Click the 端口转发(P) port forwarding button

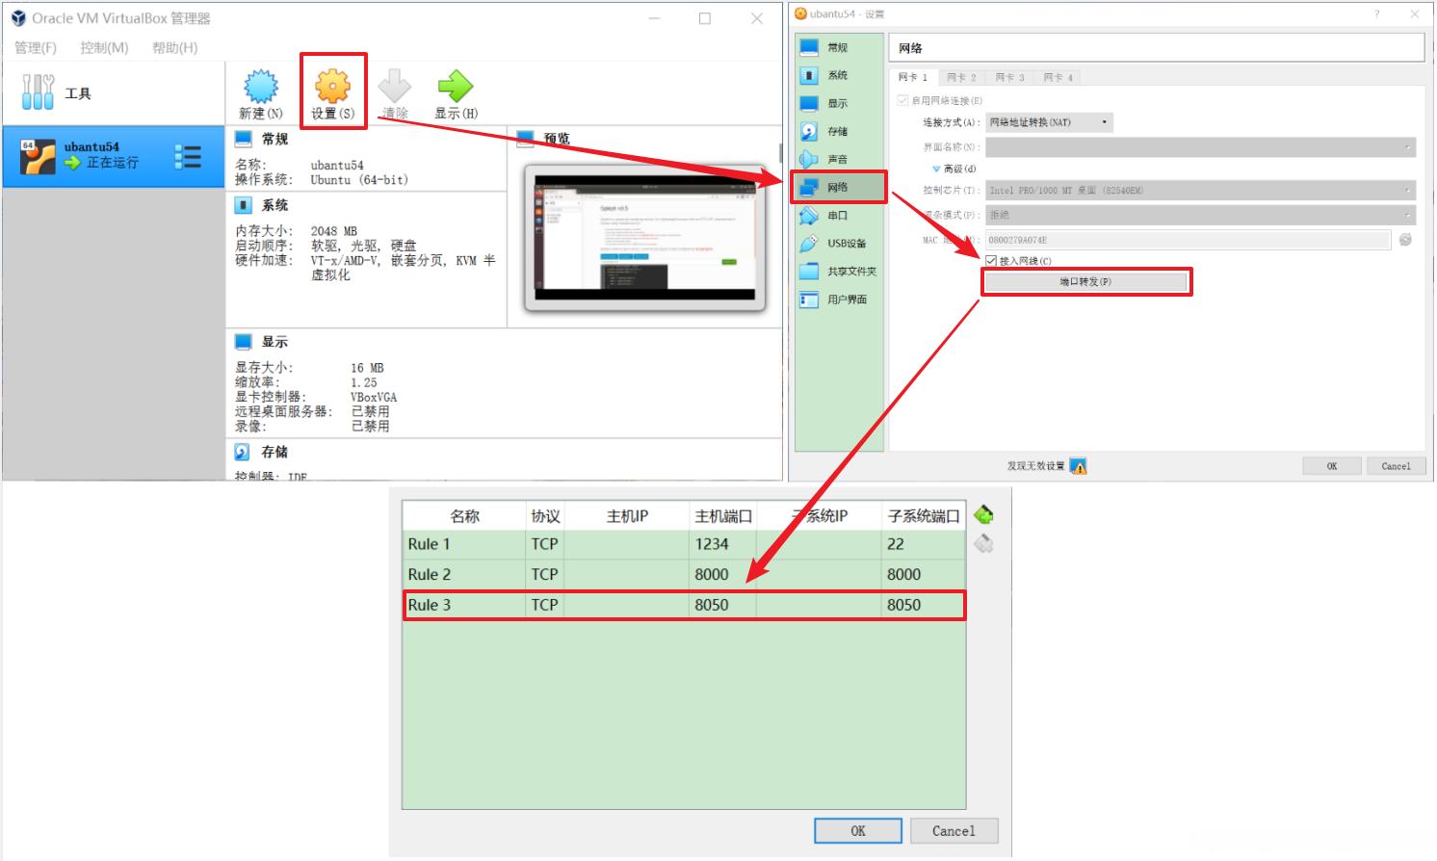(1085, 282)
